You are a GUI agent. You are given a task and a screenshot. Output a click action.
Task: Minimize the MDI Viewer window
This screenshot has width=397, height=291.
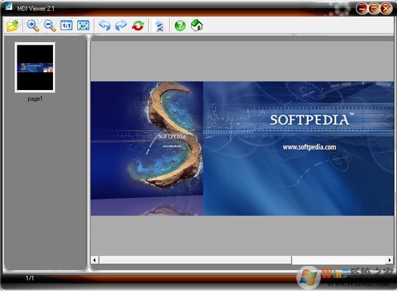(x=362, y=8)
